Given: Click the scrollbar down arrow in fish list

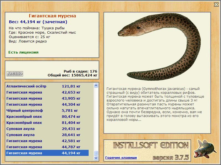Looking at the screenshot, I should point(96,158).
